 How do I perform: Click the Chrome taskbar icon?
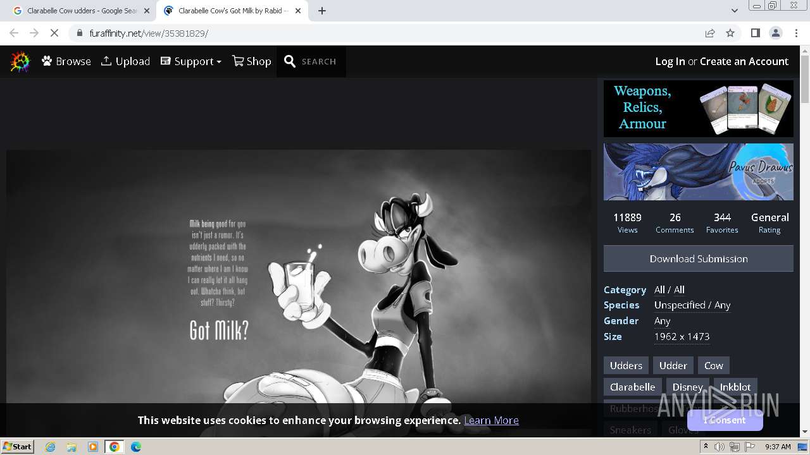[115, 447]
